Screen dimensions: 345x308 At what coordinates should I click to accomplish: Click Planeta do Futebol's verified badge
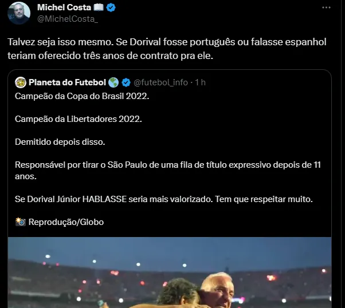[126, 82]
